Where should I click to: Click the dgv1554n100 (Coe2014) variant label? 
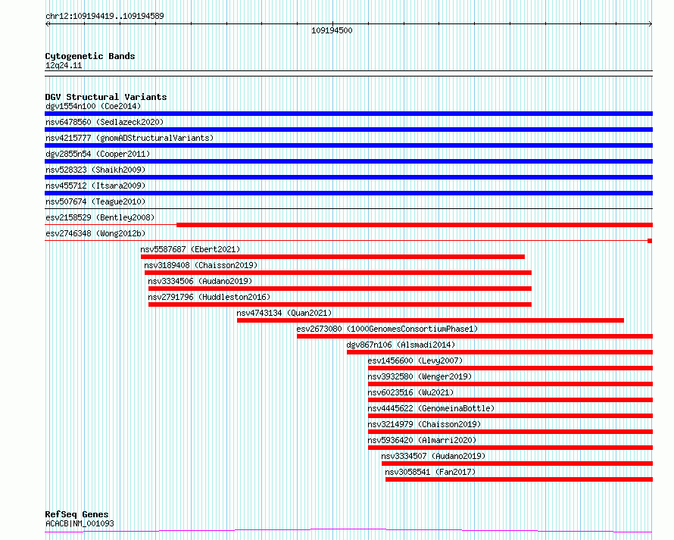point(93,106)
